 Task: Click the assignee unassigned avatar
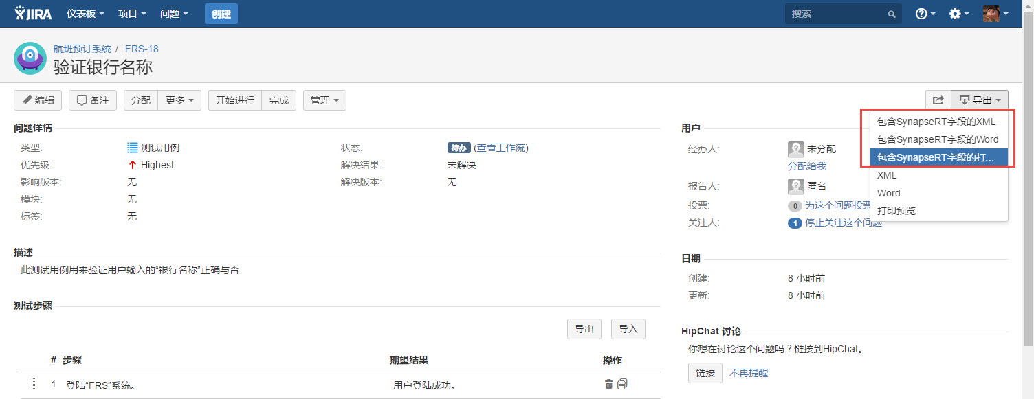pos(796,149)
